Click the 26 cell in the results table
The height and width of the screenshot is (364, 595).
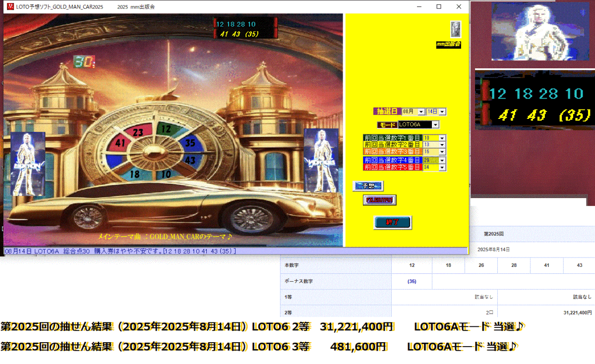pos(481,266)
